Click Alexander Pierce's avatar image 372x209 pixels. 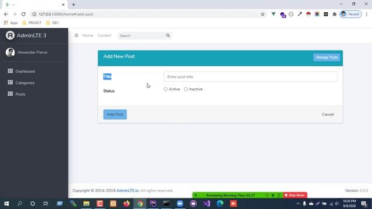pos(10,52)
